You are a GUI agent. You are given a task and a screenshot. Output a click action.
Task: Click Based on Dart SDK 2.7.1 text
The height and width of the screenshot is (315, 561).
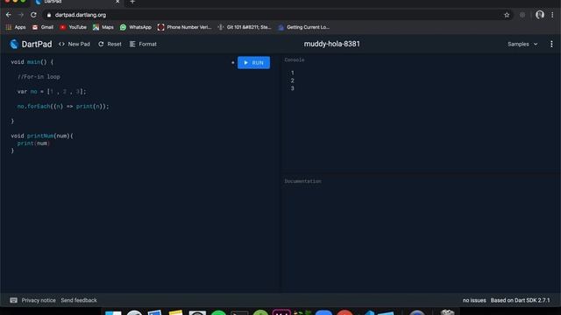pos(520,300)
